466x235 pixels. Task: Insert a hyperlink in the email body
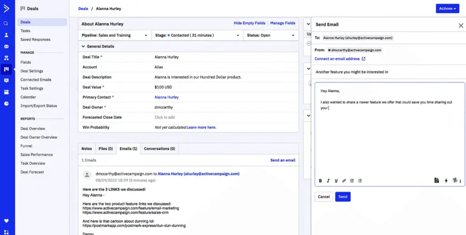[x=344, y=181]
